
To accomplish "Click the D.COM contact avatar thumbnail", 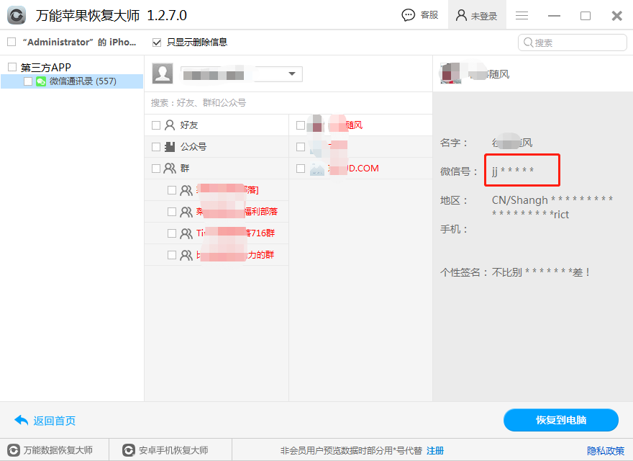I will (x=317, y=169).
